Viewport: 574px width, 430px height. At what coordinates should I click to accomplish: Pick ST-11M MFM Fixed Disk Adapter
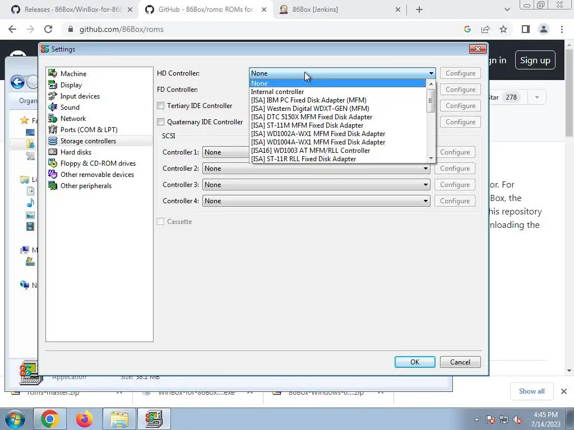[x=337, y=125]
